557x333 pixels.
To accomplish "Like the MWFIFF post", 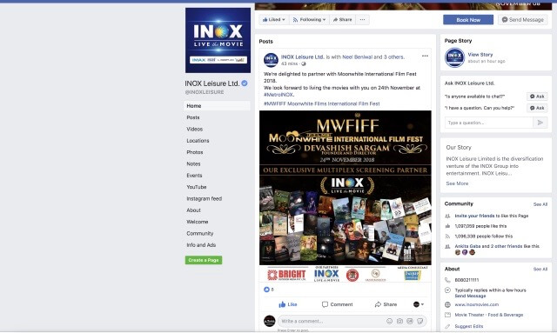I will point(288,304).
